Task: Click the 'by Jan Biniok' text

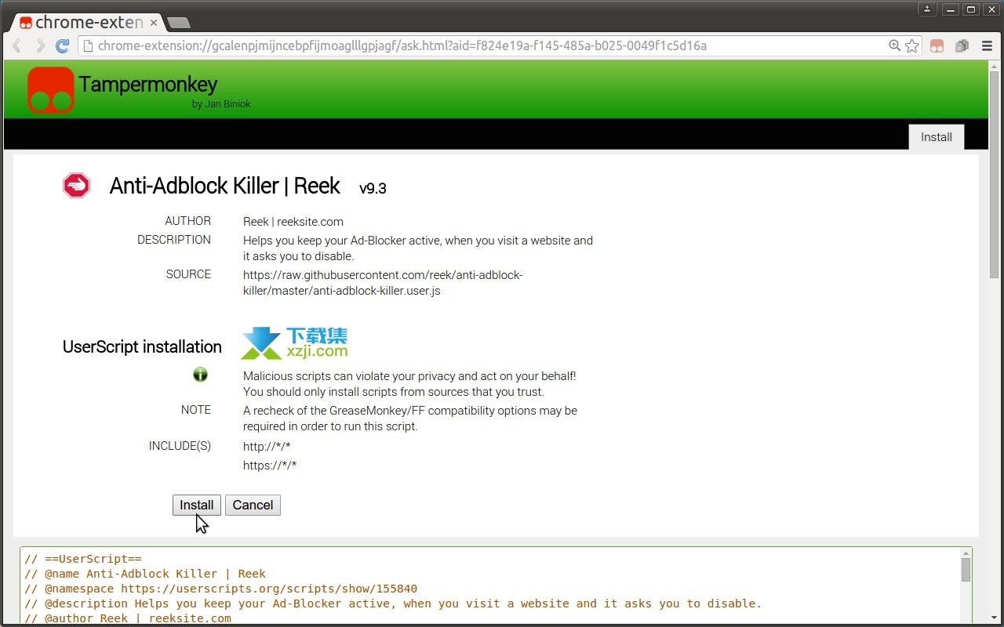Action: (221, 103)
